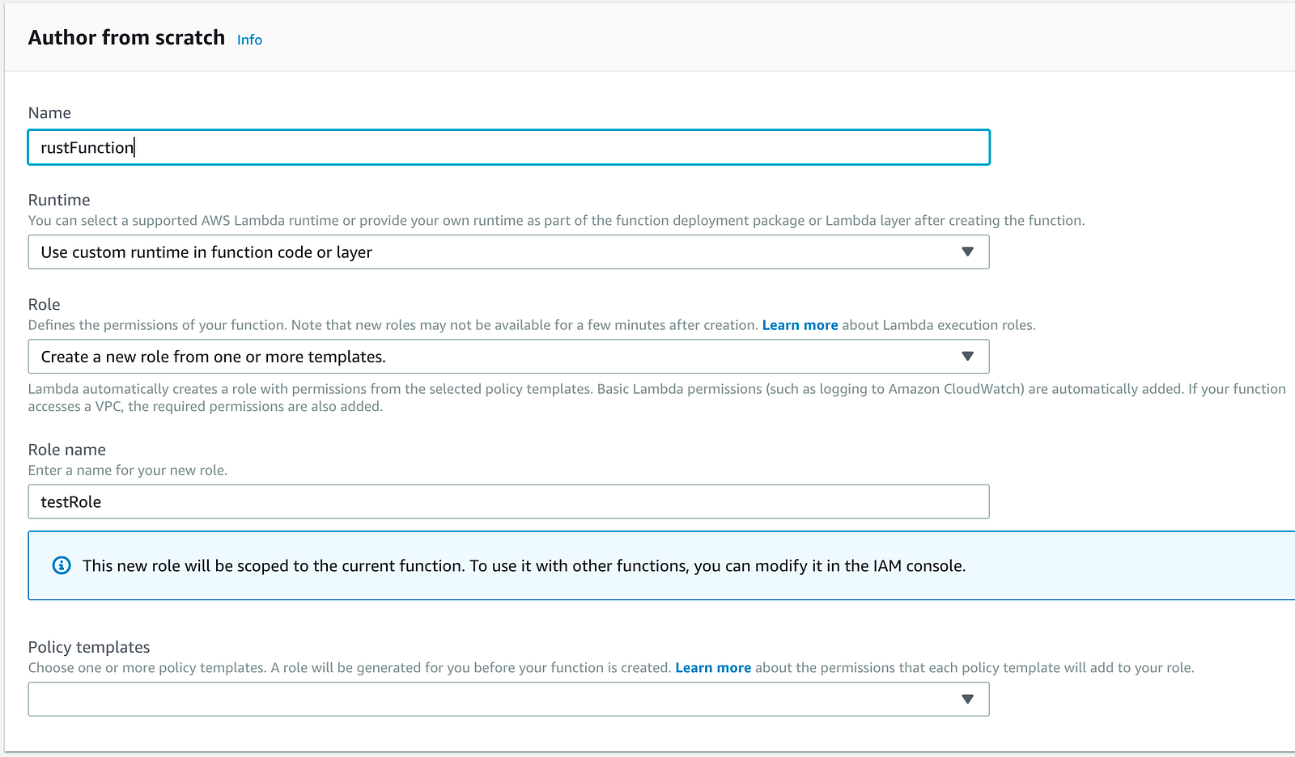Expand the empty Policy templates dropdown

click(x=508, y=699)
